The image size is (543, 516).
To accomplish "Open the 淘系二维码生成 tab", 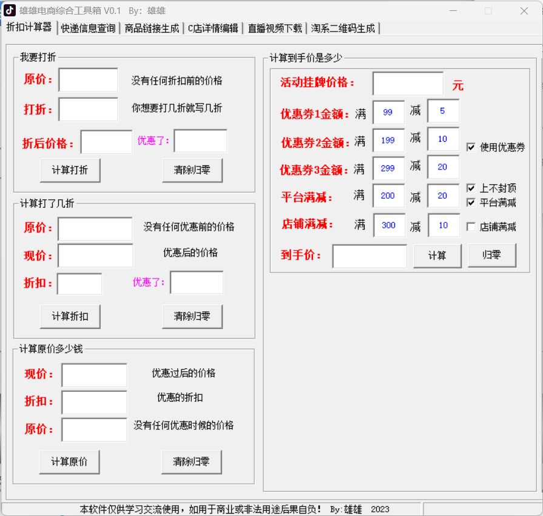I will click(x=343, y=28).
